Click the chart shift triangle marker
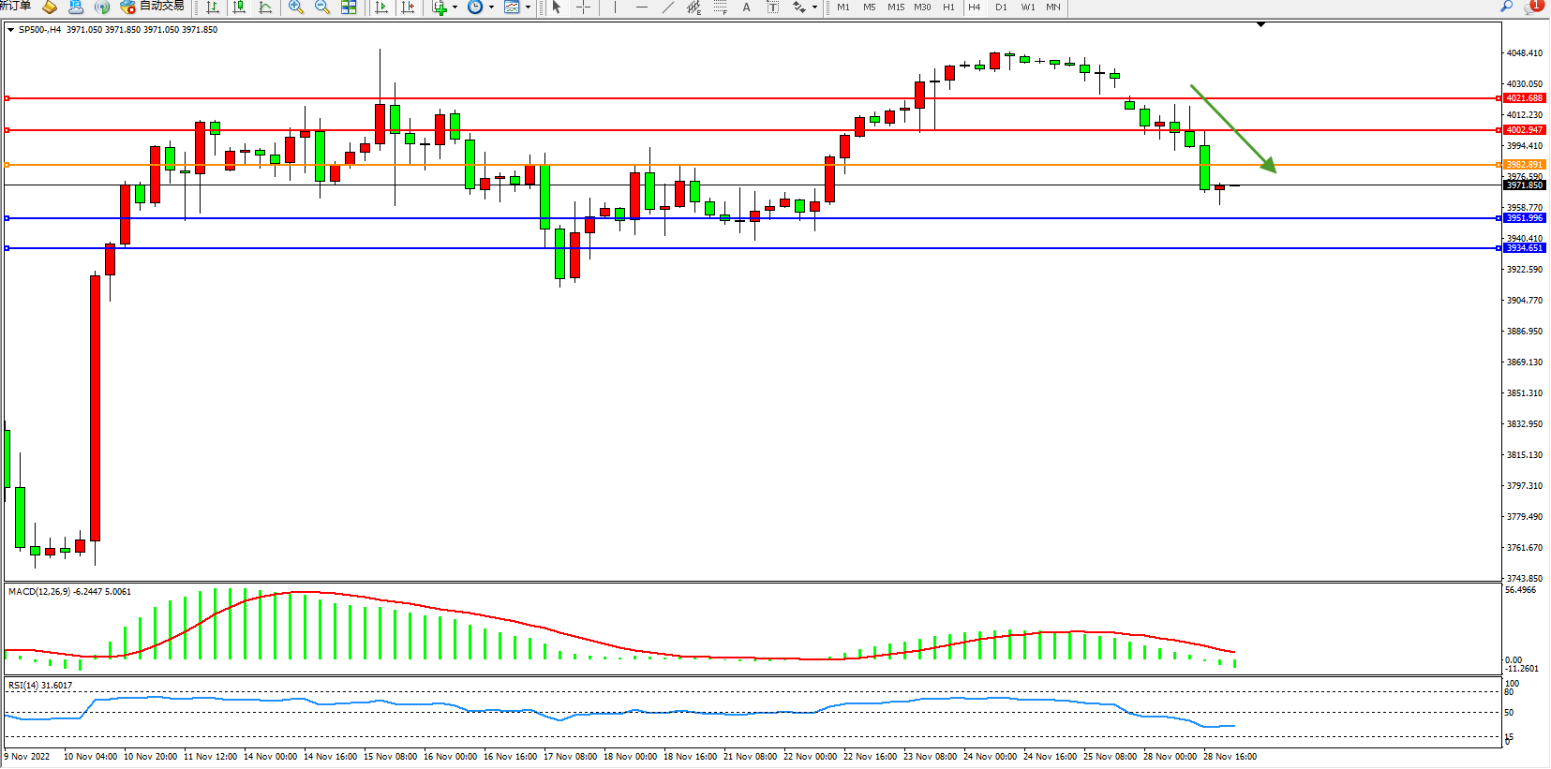This screenshot has height=769, width=1551. coord(1260,24)
